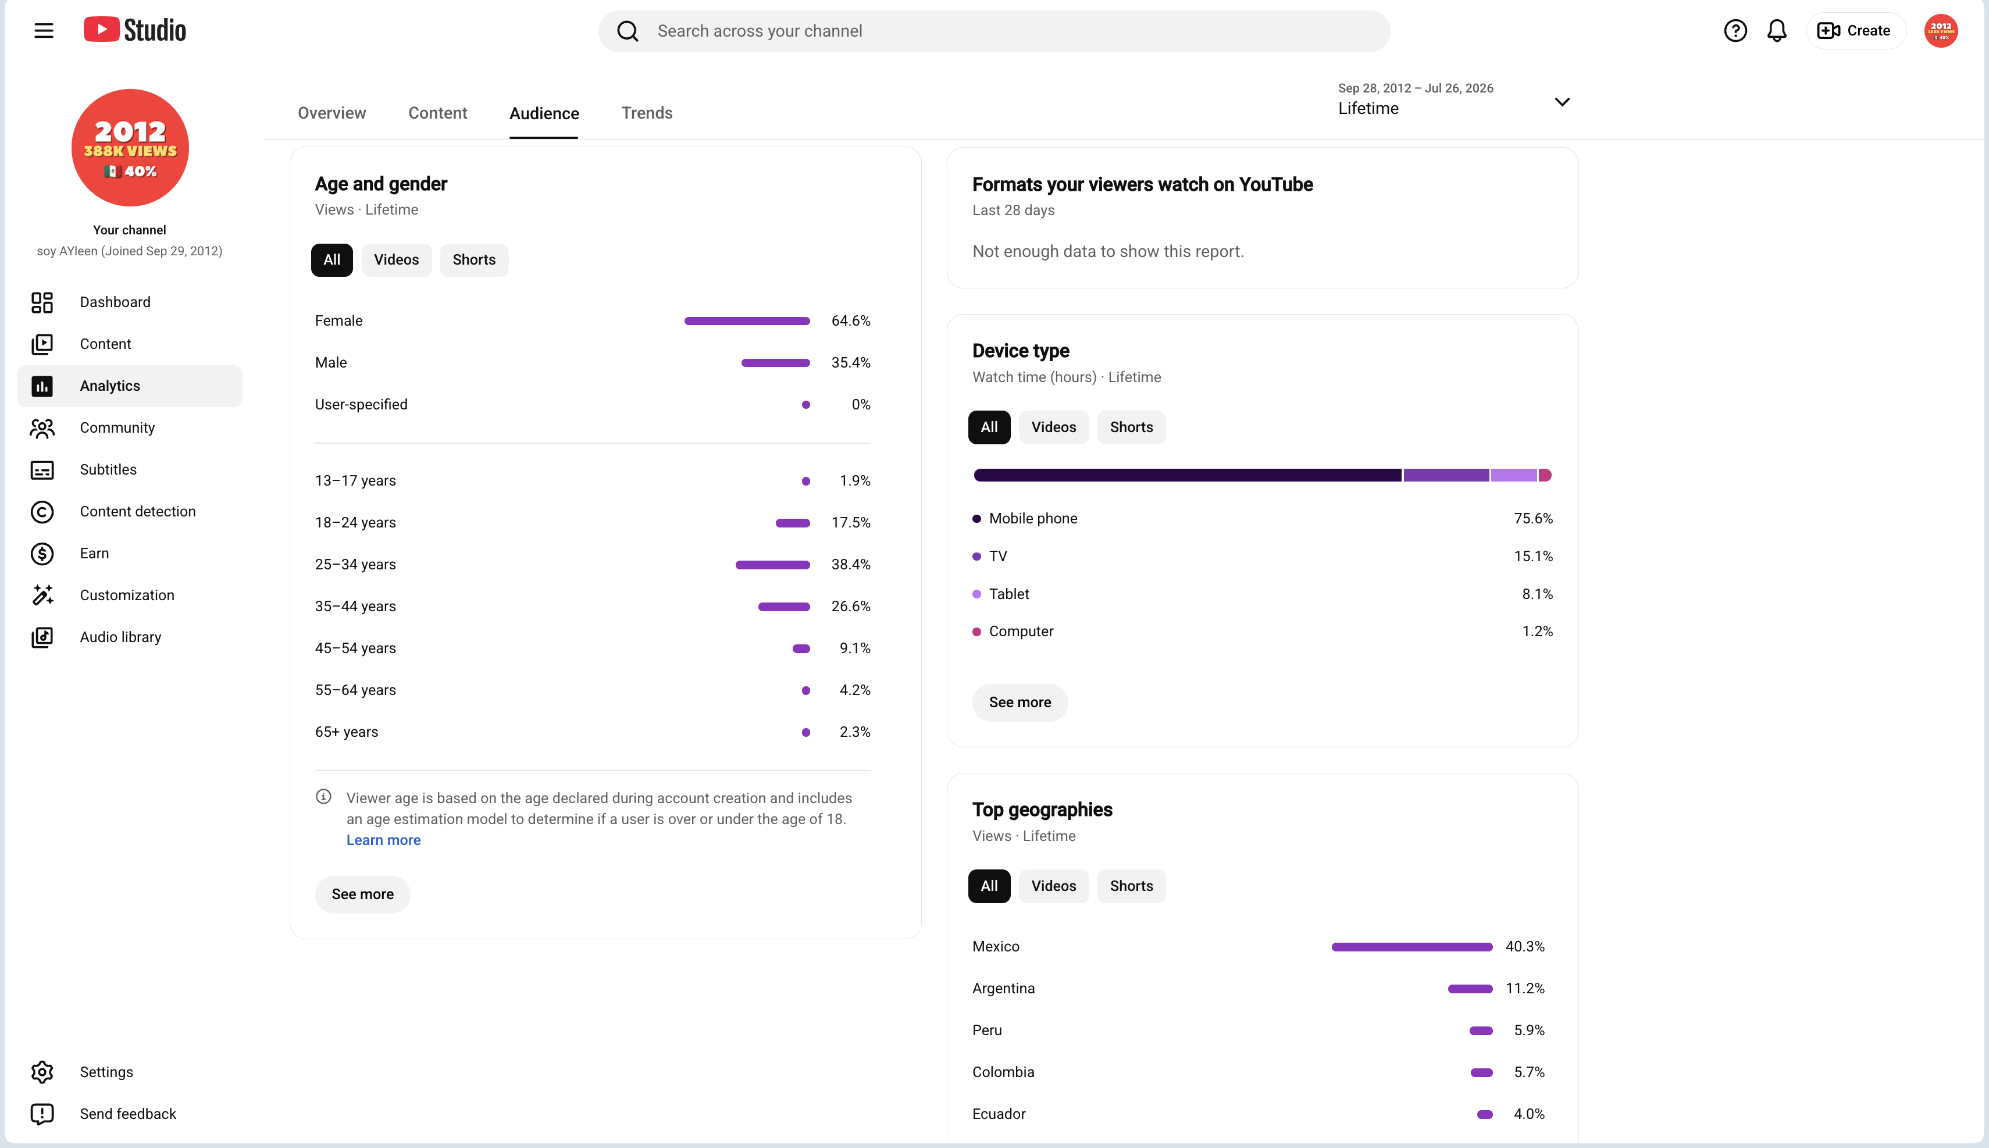The width and height of the screenshot is (1989, 1148).
Task: Click the Create video button
Action: tap(1855, 31)
